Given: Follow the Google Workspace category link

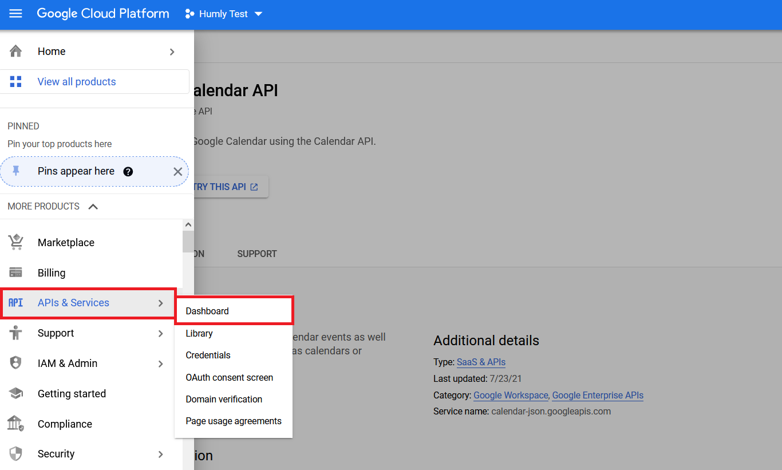Looking at the screenshot, I should [x=510, y=395].
